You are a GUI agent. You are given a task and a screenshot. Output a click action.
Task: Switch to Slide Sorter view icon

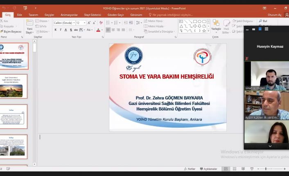click(x=234, y=169)
